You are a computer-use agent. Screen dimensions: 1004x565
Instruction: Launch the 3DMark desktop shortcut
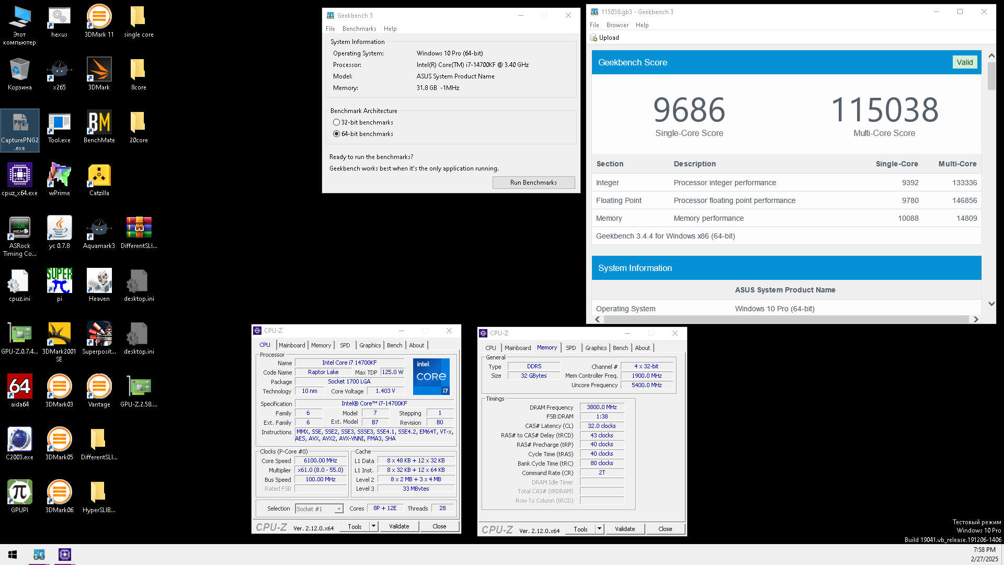click(99, 74)
